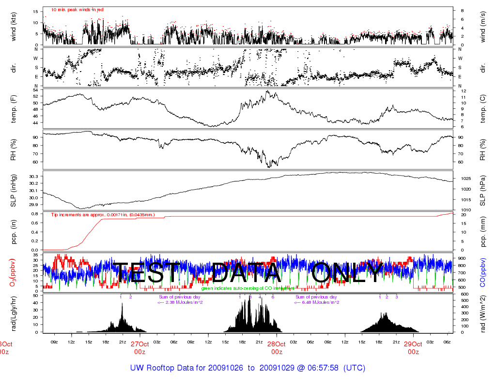Screen dimensions: 496x387
Task: Click the 'SLP (inHg)' axis label
Action: click(13, 191)
